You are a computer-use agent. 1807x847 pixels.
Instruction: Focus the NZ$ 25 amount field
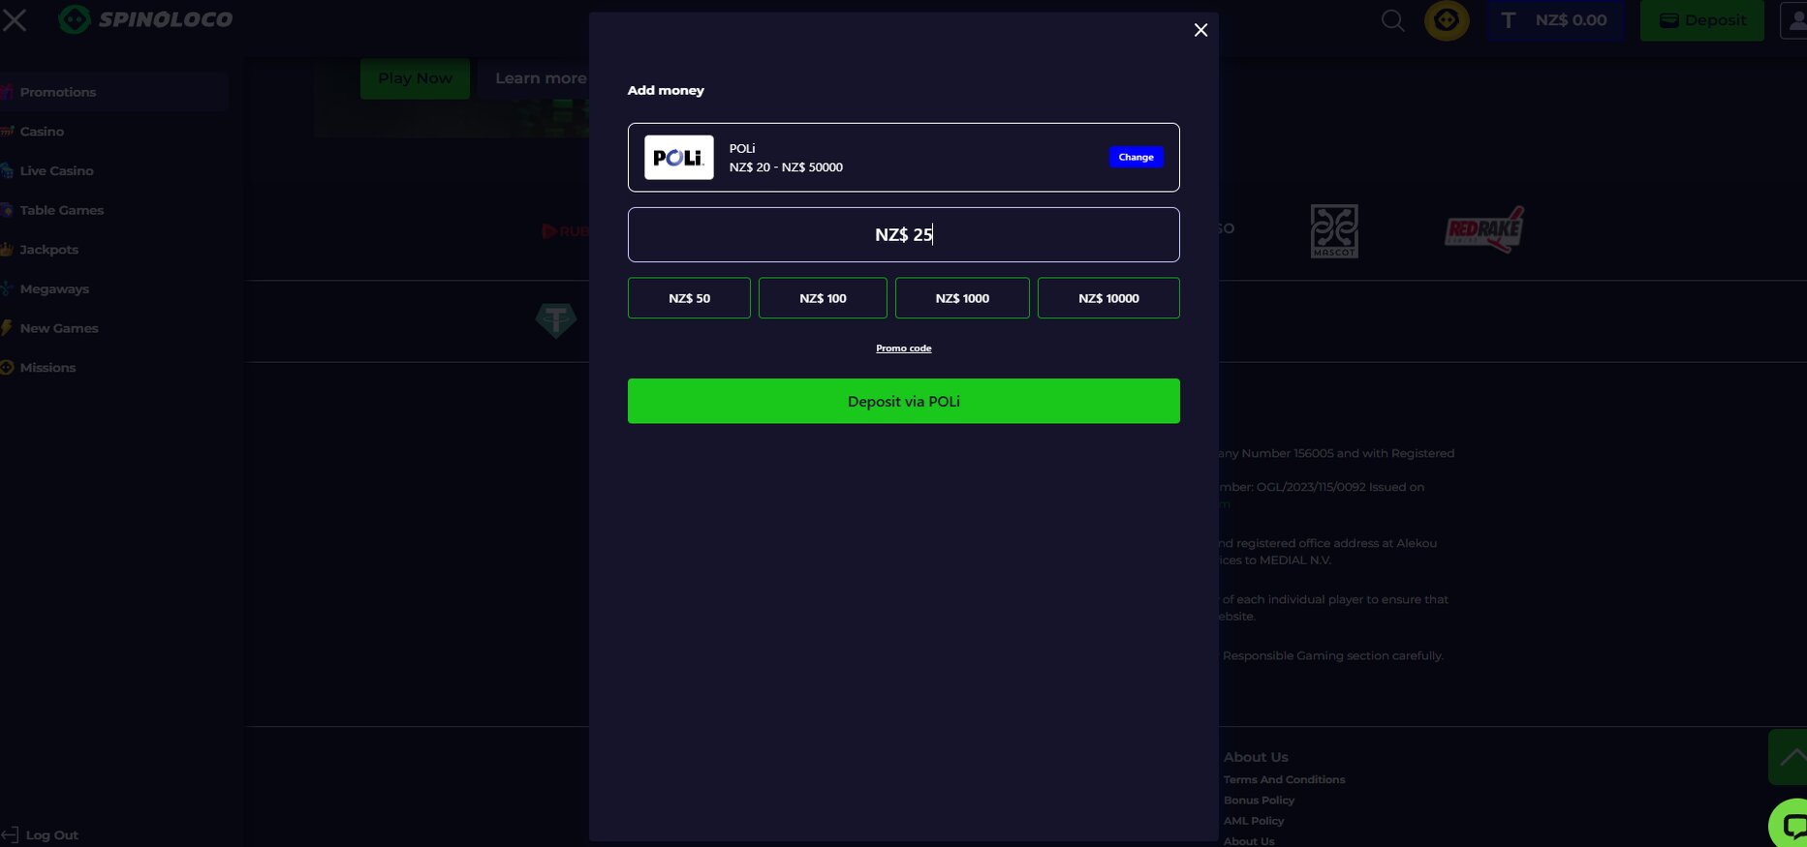click(903, 234)
